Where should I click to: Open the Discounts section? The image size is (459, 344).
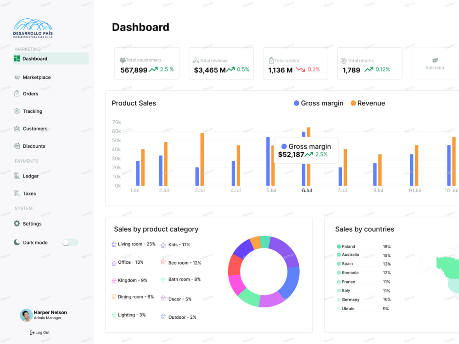[x=29, y=146]
